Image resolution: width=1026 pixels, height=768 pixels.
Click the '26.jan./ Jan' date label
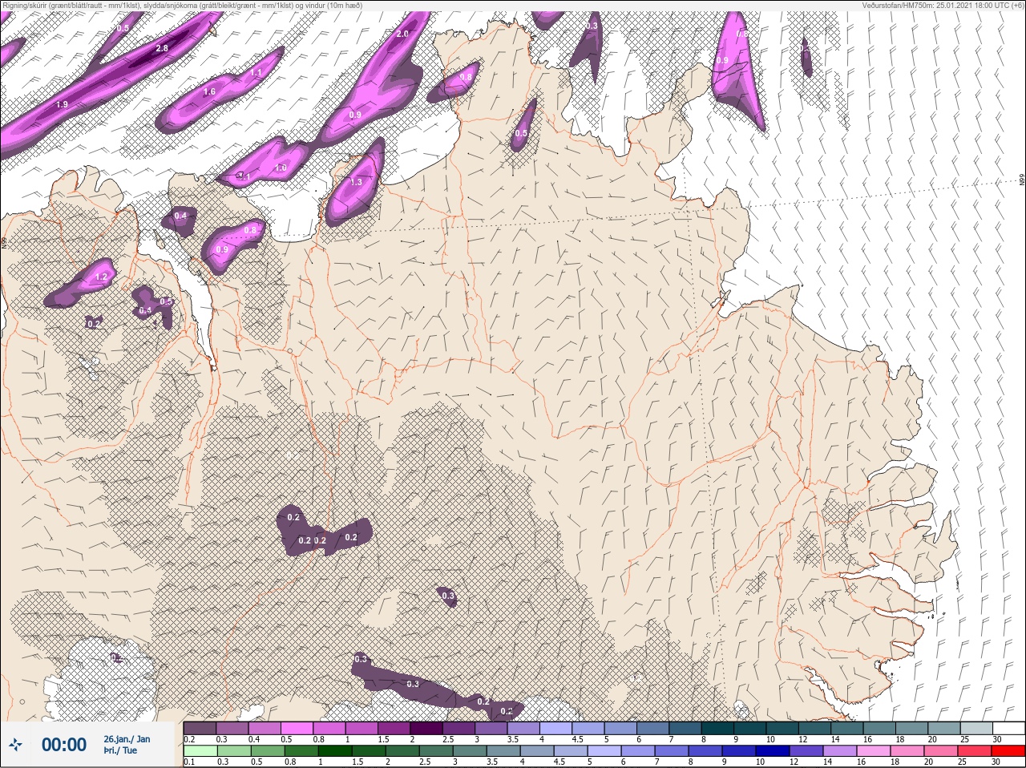pyautogui.click(x=127, y=738)
